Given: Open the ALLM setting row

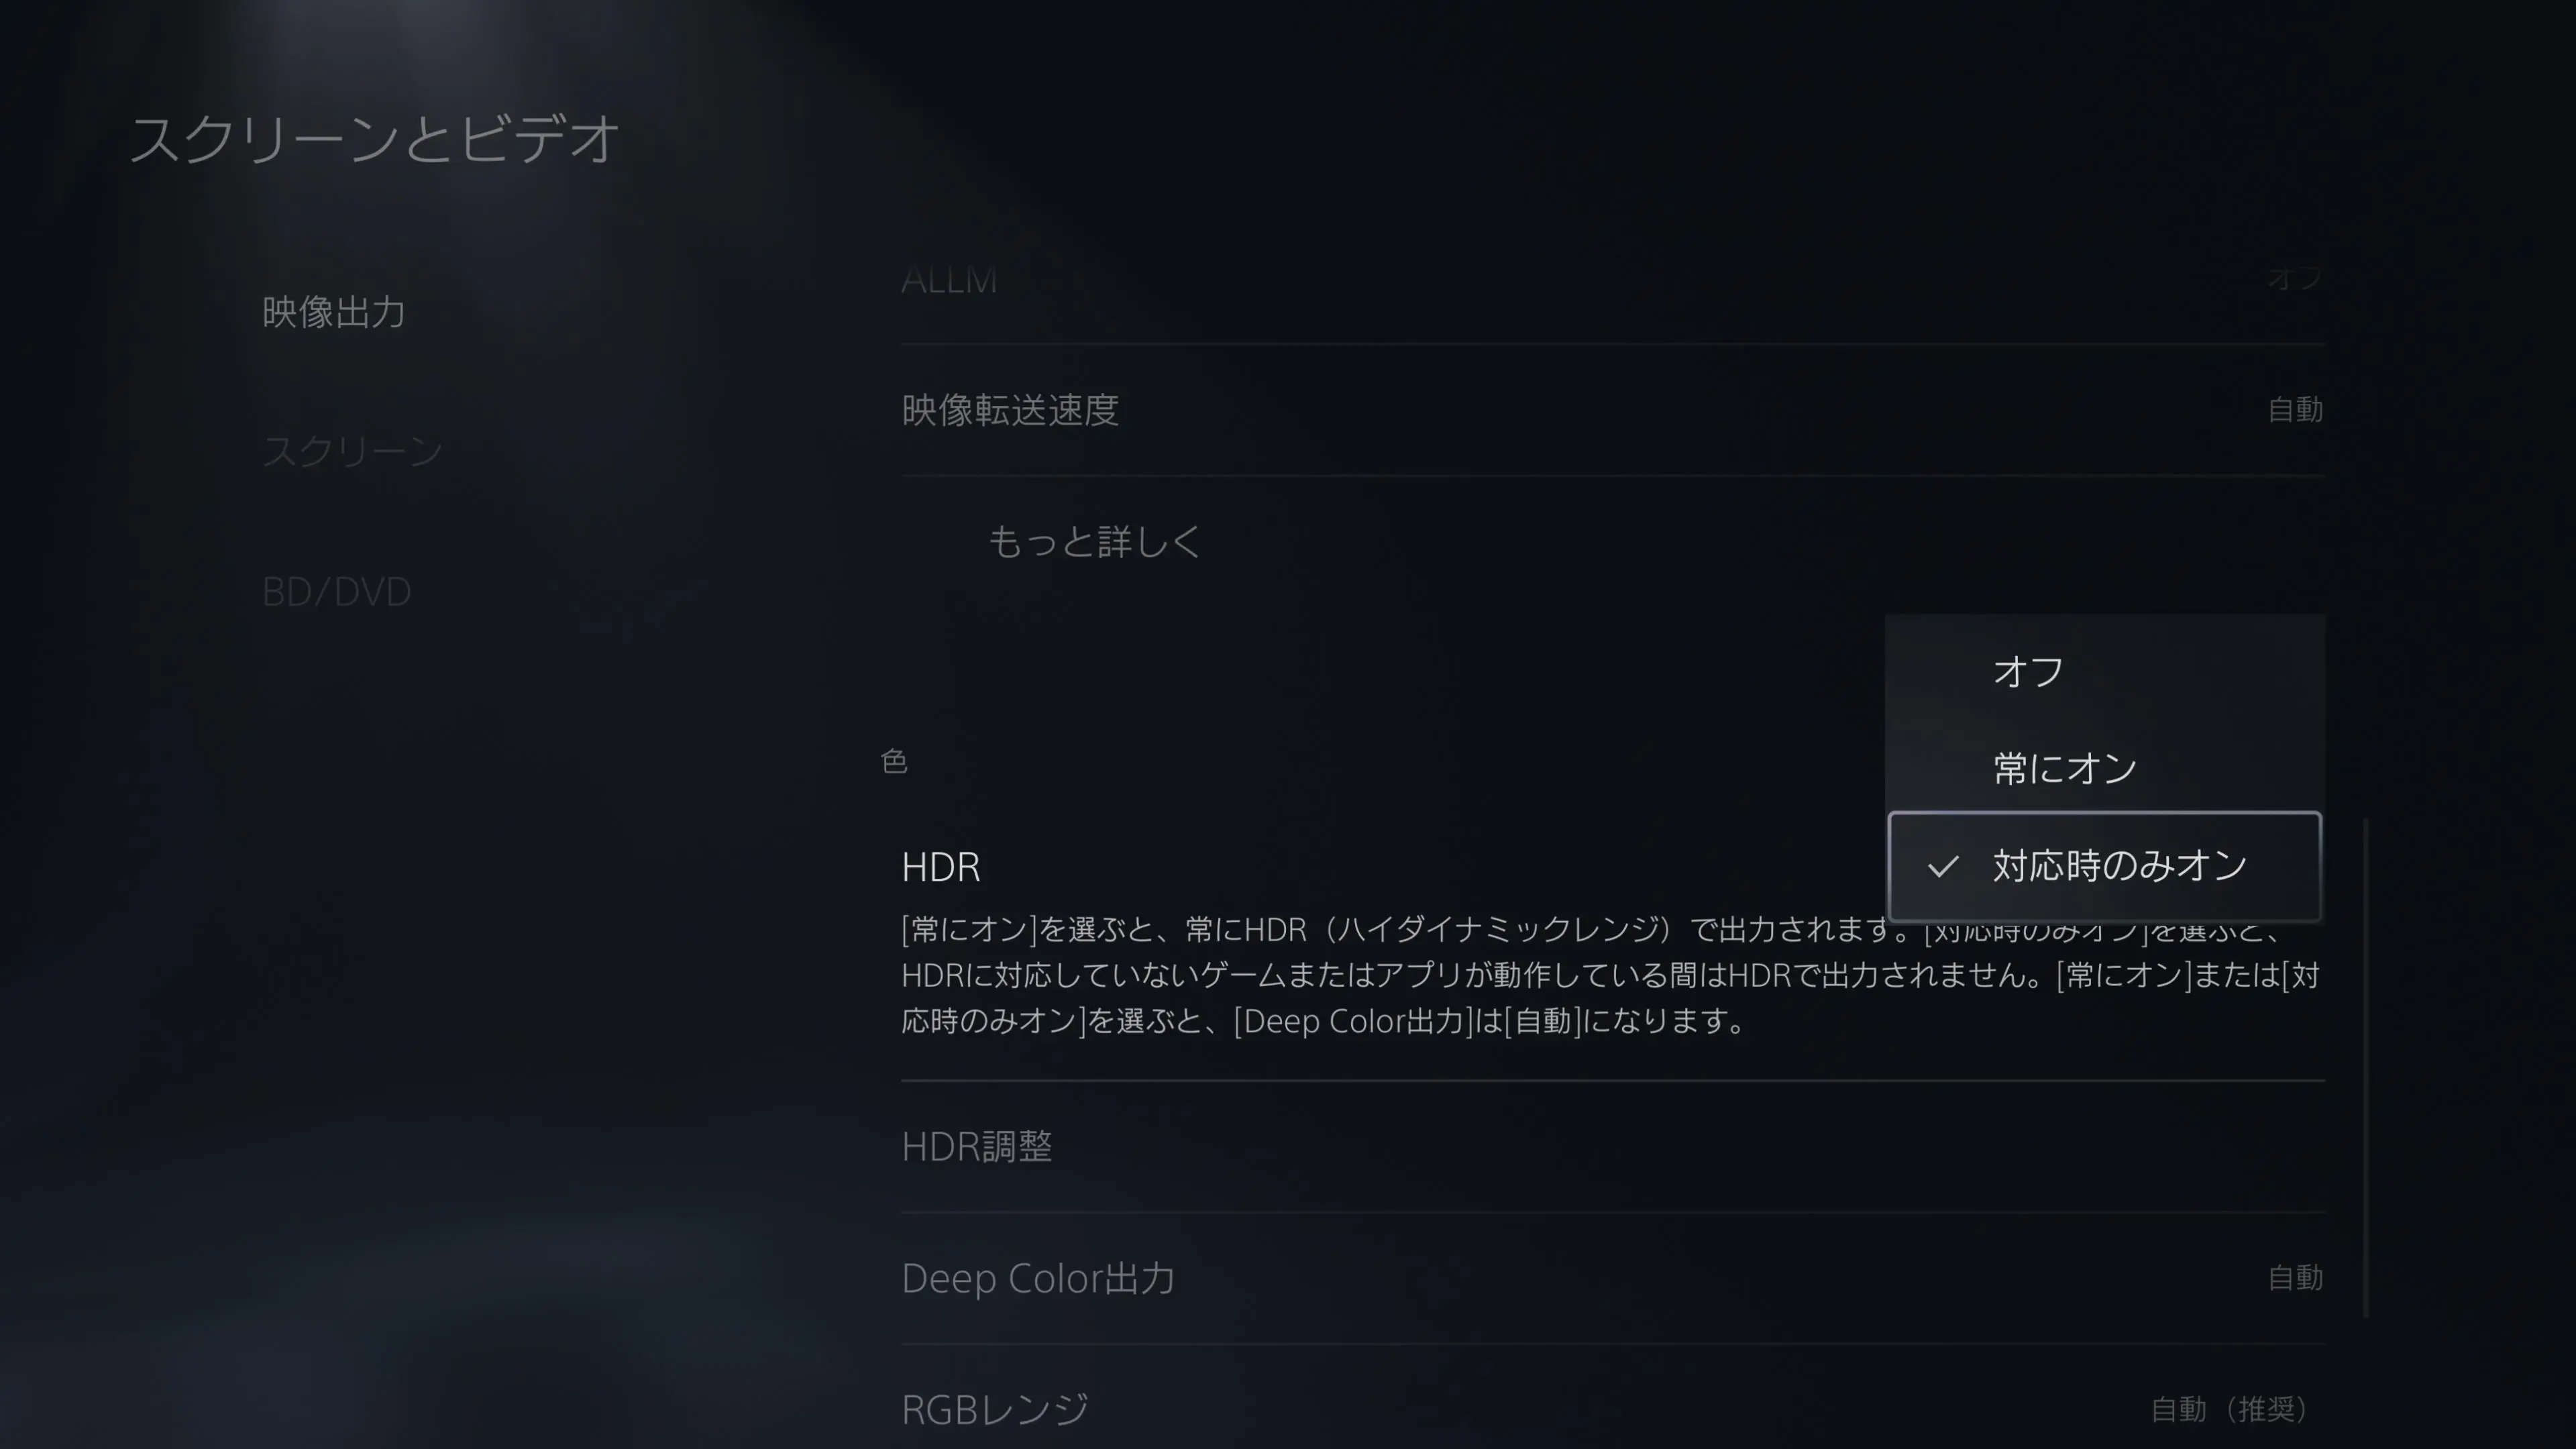Looking at the screenshot, I should pos(1612,280).
